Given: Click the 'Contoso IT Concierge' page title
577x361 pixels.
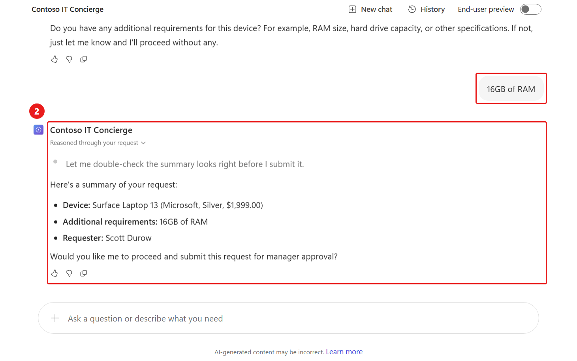Looking at the screenshot, I should [x=68, y=9].
